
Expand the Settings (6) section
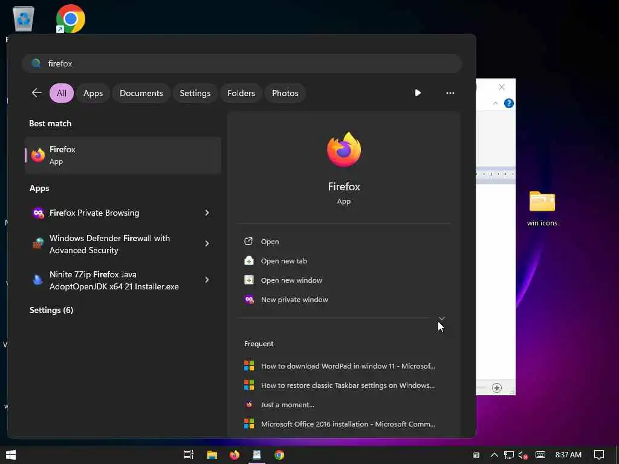(51, 310)
